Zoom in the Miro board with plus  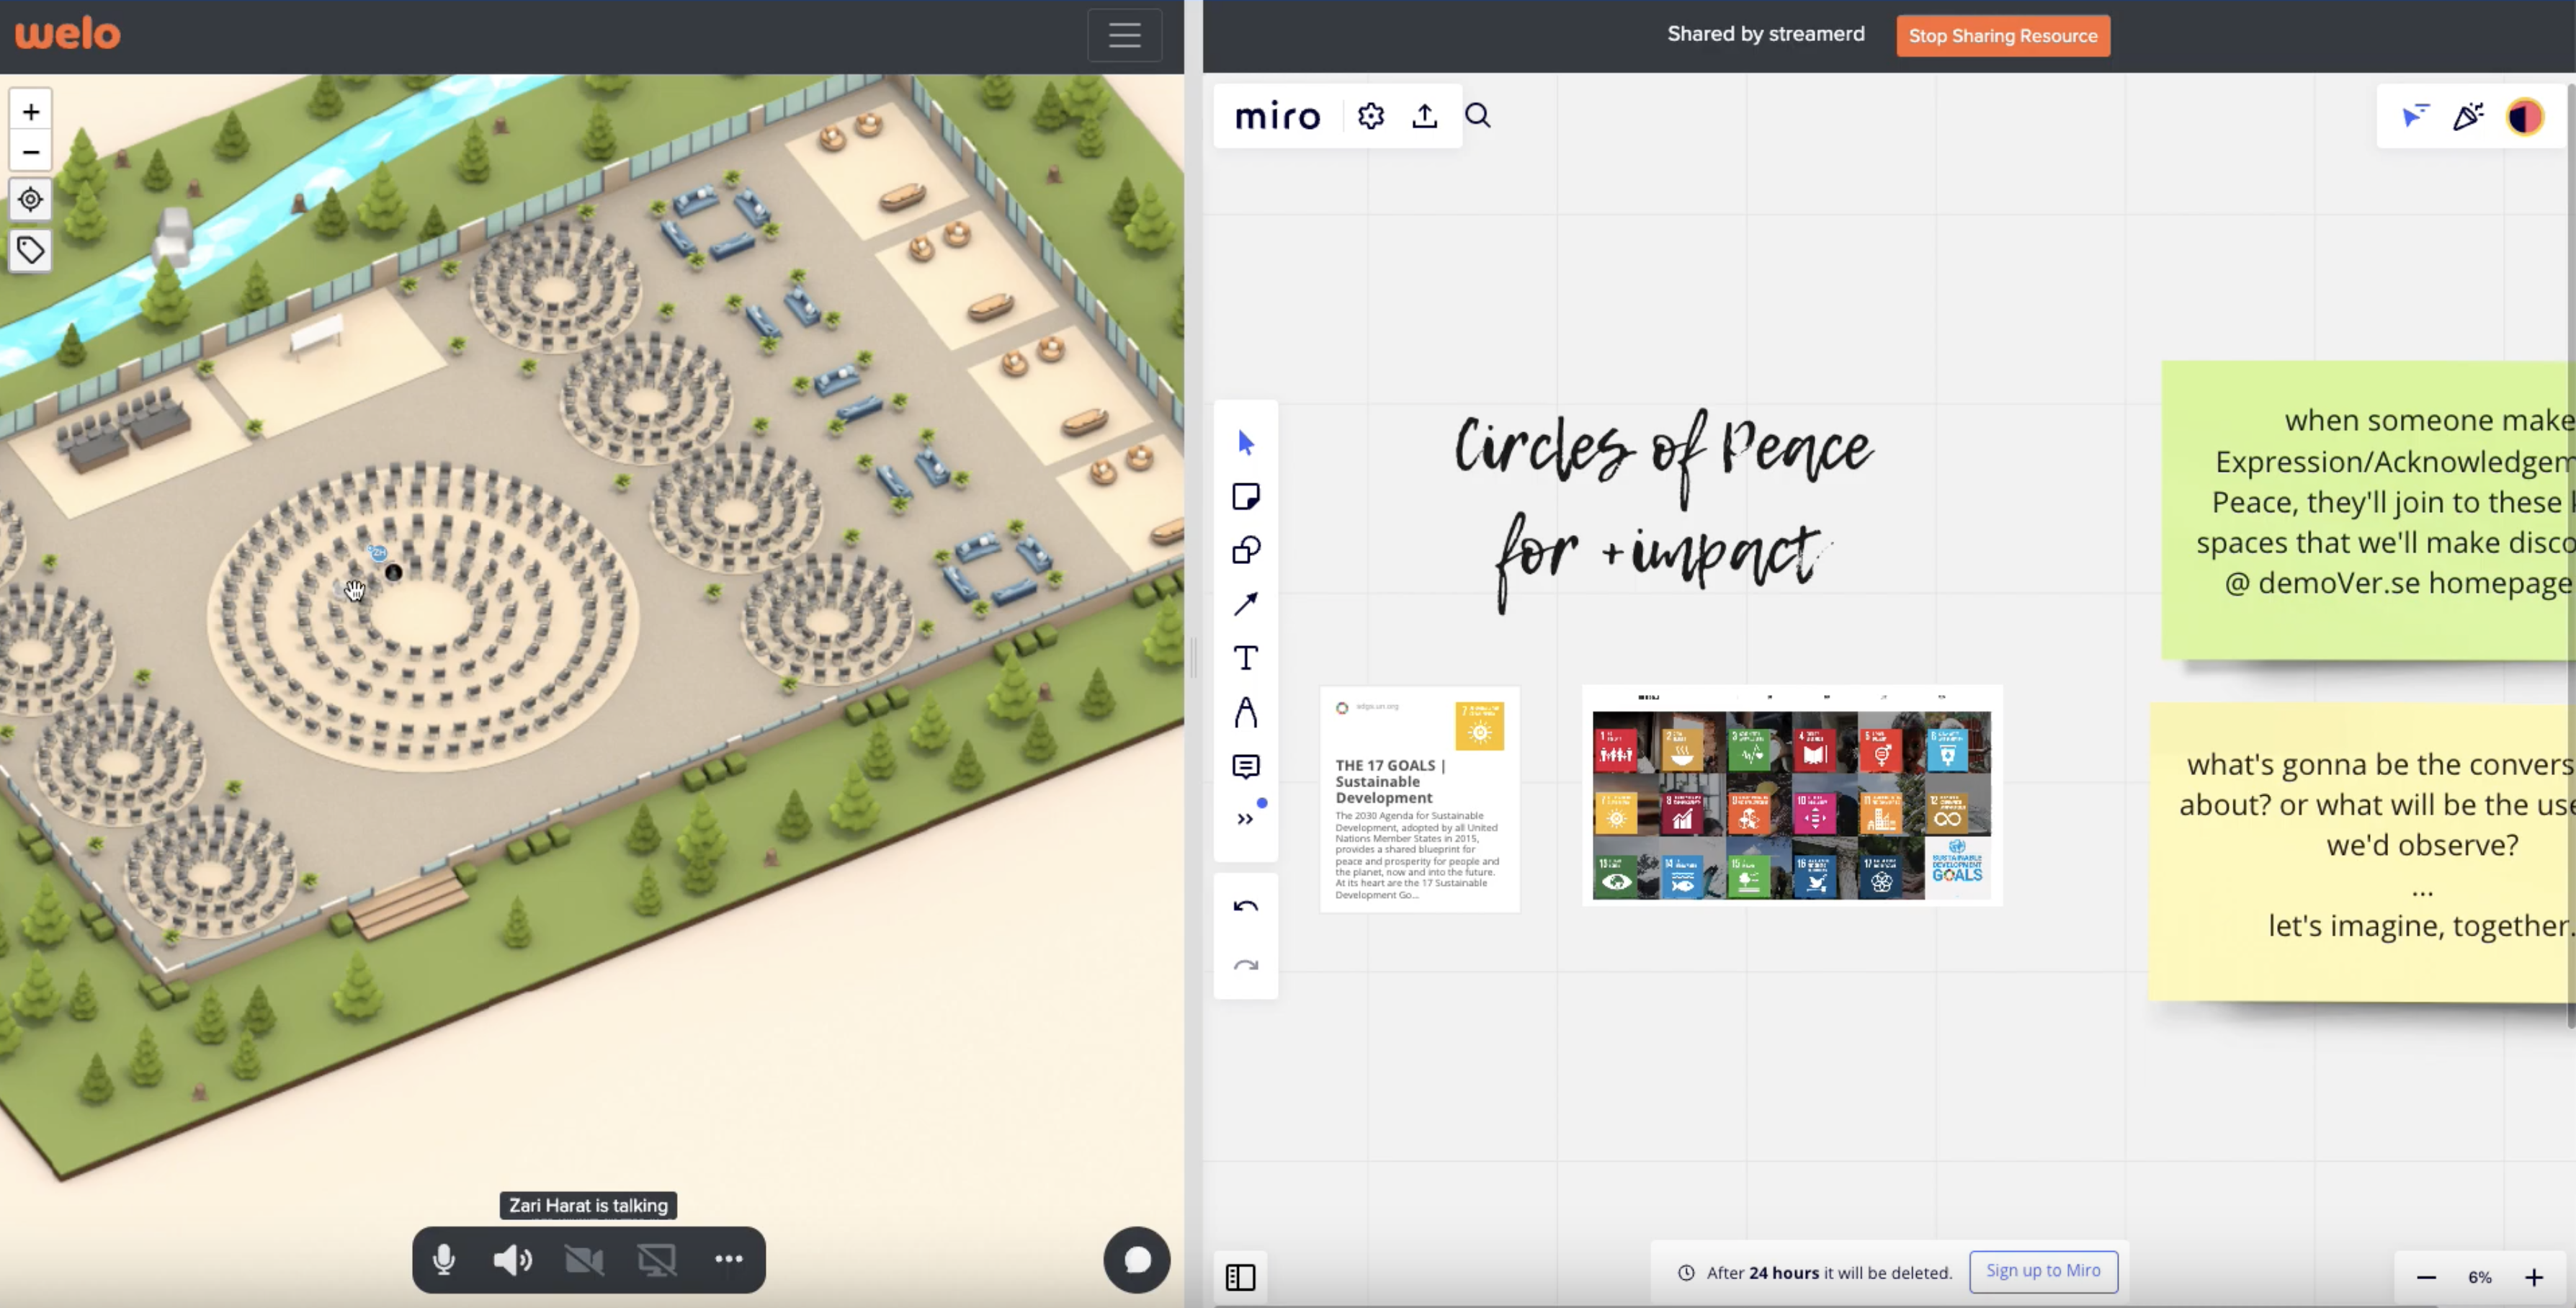(2533, 1277)
